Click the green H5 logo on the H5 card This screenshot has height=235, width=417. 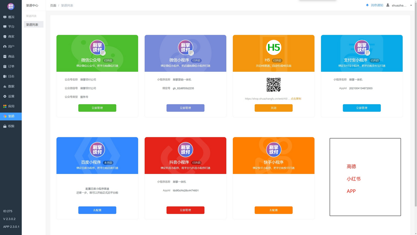click(x=273, y=48)
